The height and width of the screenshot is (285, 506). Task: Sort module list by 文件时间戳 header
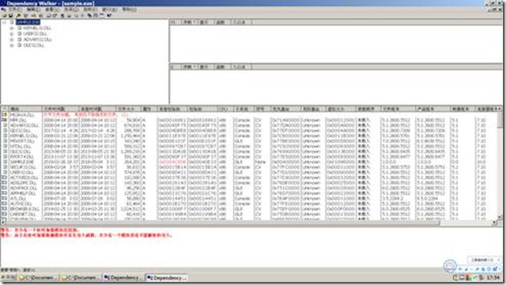(x=60, y=109)
